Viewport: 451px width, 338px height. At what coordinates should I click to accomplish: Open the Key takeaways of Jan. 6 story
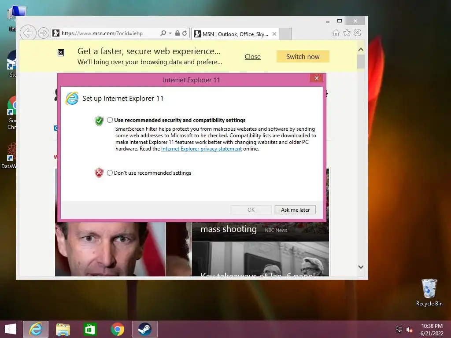(x=260, y=259)
